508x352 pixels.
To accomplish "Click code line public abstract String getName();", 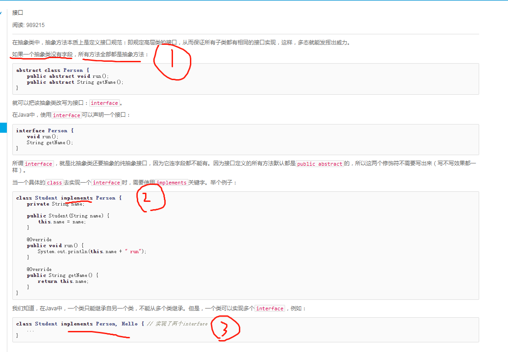I will (x=75, y=82).
